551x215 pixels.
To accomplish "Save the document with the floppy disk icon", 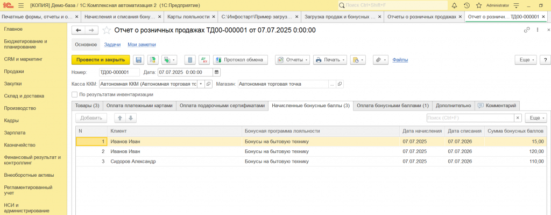I will [138, 60].
